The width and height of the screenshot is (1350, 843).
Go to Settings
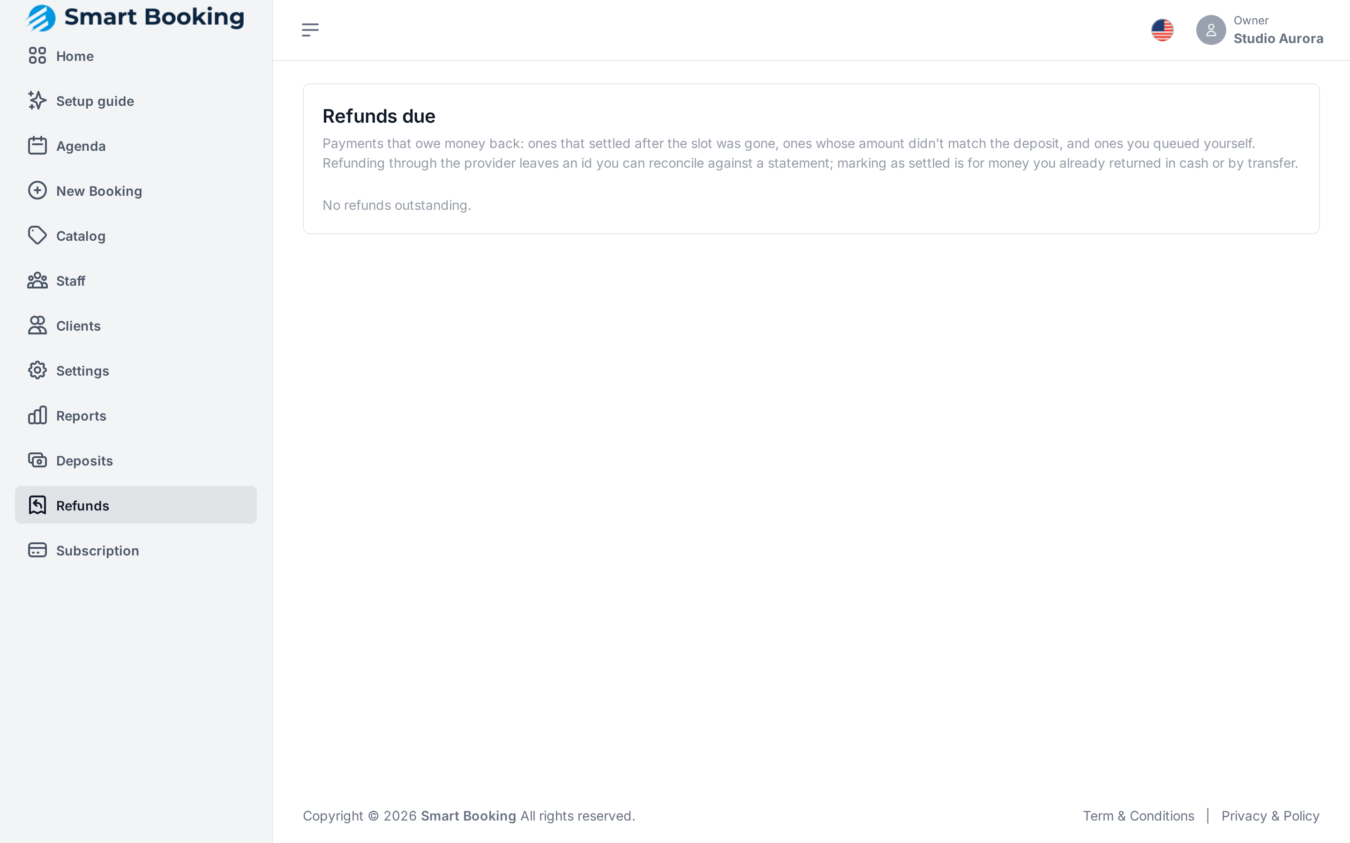(82, 371)
